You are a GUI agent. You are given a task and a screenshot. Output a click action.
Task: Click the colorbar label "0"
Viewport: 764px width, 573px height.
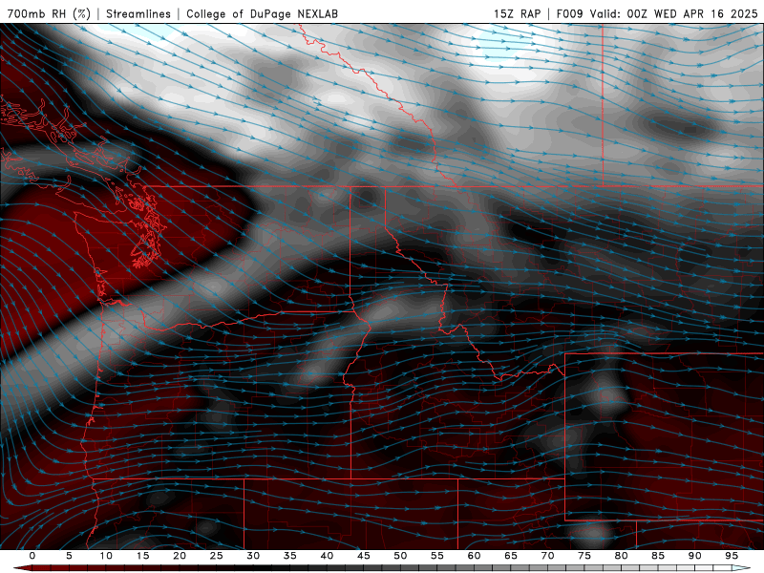point(32,556)
